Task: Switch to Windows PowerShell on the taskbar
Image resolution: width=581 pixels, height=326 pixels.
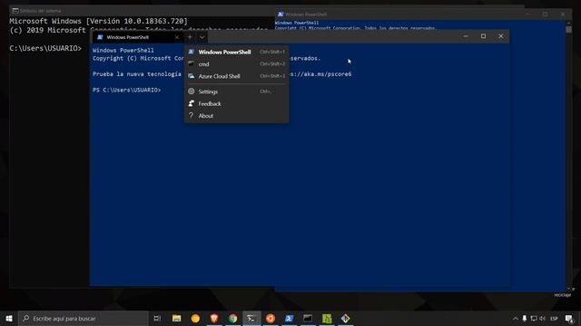Action: 289,318
